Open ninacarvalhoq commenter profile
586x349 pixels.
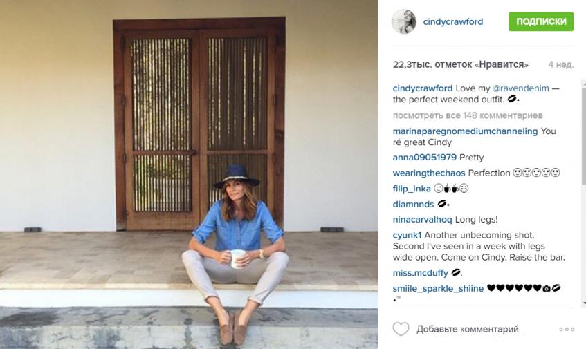point(422,220)
